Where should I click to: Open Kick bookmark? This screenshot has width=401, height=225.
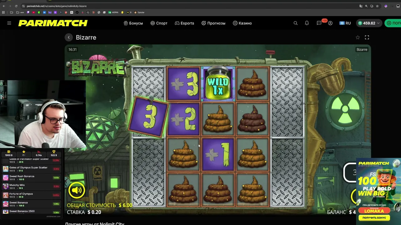pos(39,12)
